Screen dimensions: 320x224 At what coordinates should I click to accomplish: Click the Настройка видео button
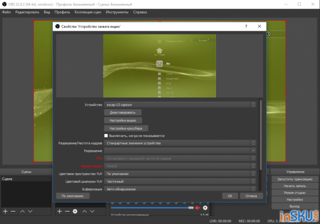pos(123,120)
